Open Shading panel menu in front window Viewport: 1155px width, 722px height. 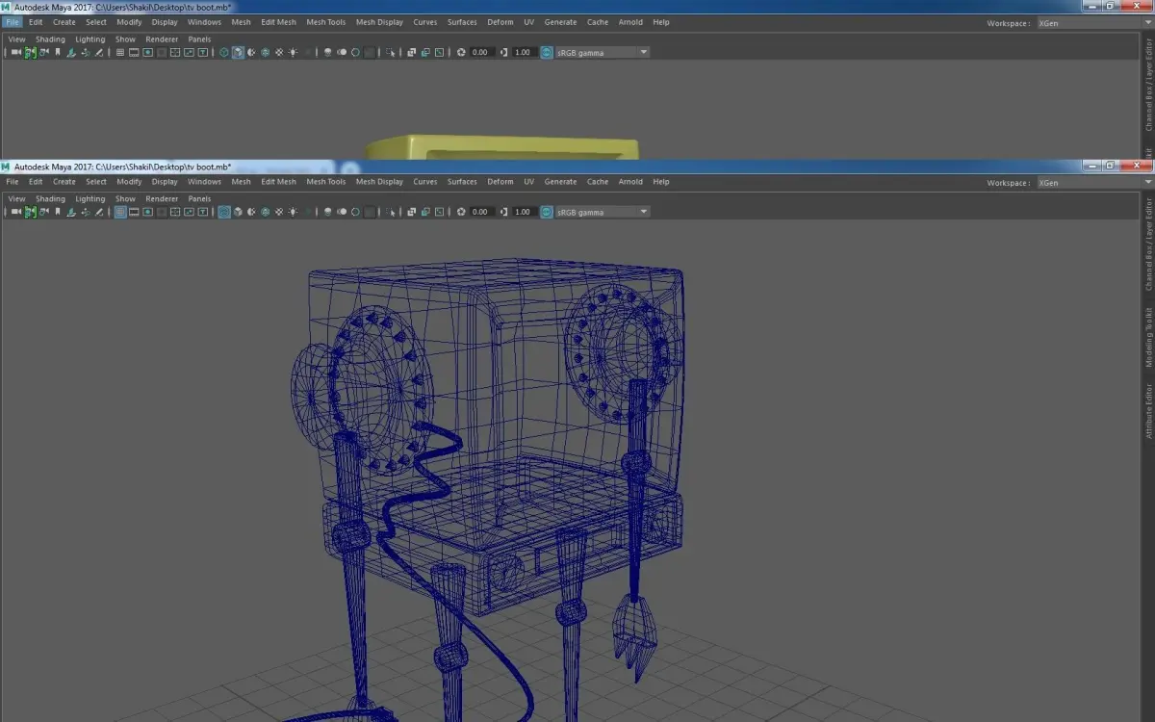coord(50,199)
